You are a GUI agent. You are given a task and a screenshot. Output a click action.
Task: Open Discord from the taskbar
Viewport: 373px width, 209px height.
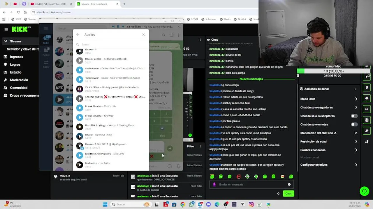(x=208, y=204)
